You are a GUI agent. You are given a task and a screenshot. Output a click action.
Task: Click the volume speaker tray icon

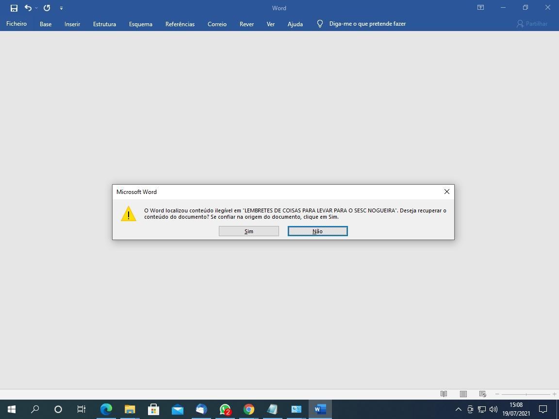[x=493, y=409]
